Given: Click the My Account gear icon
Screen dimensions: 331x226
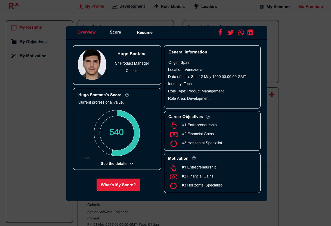Looking at the screenshot, I should pyautogui.click(x=262, y=7).
